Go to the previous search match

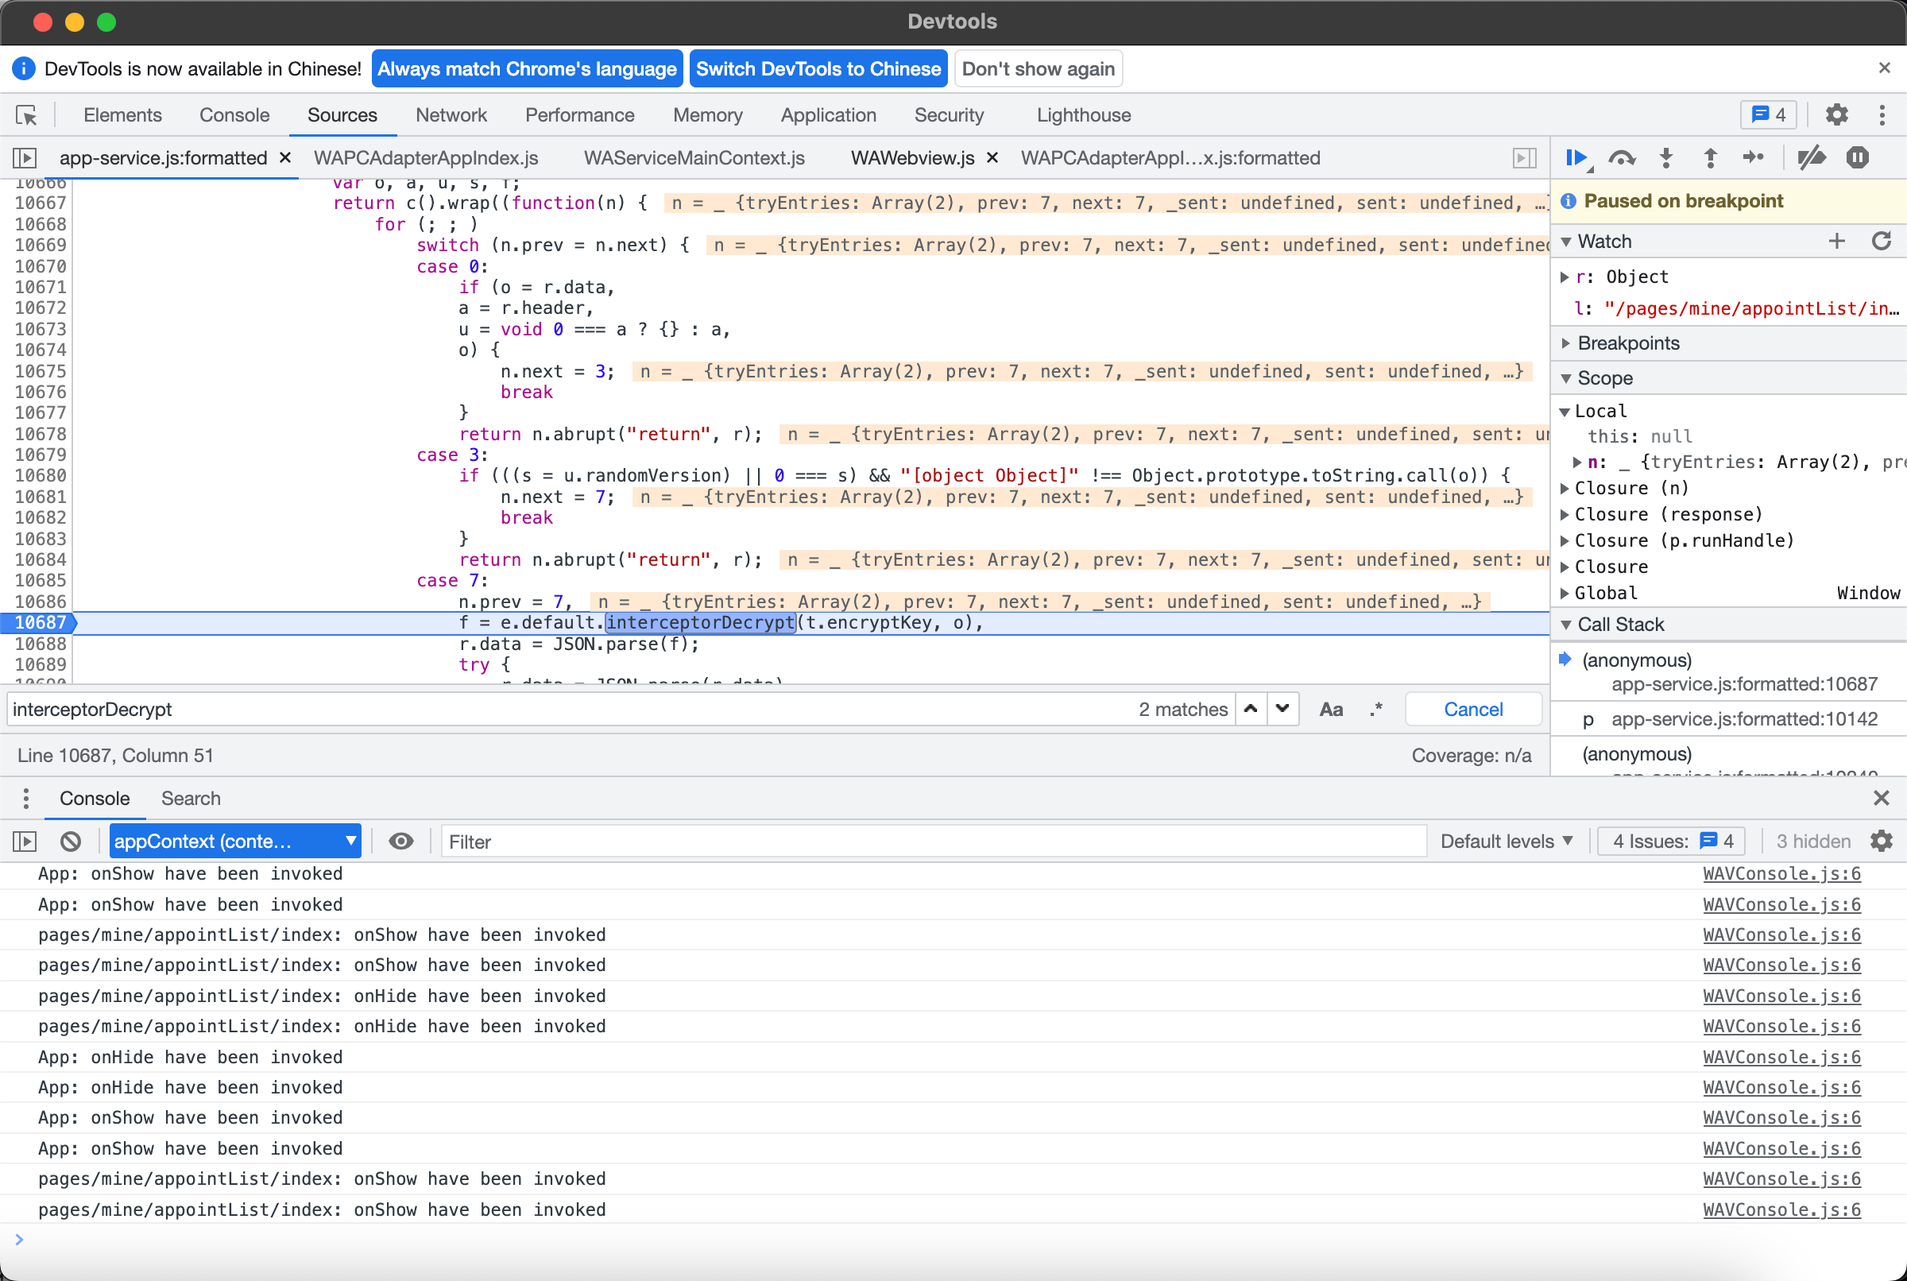(x=1251, y=709)
